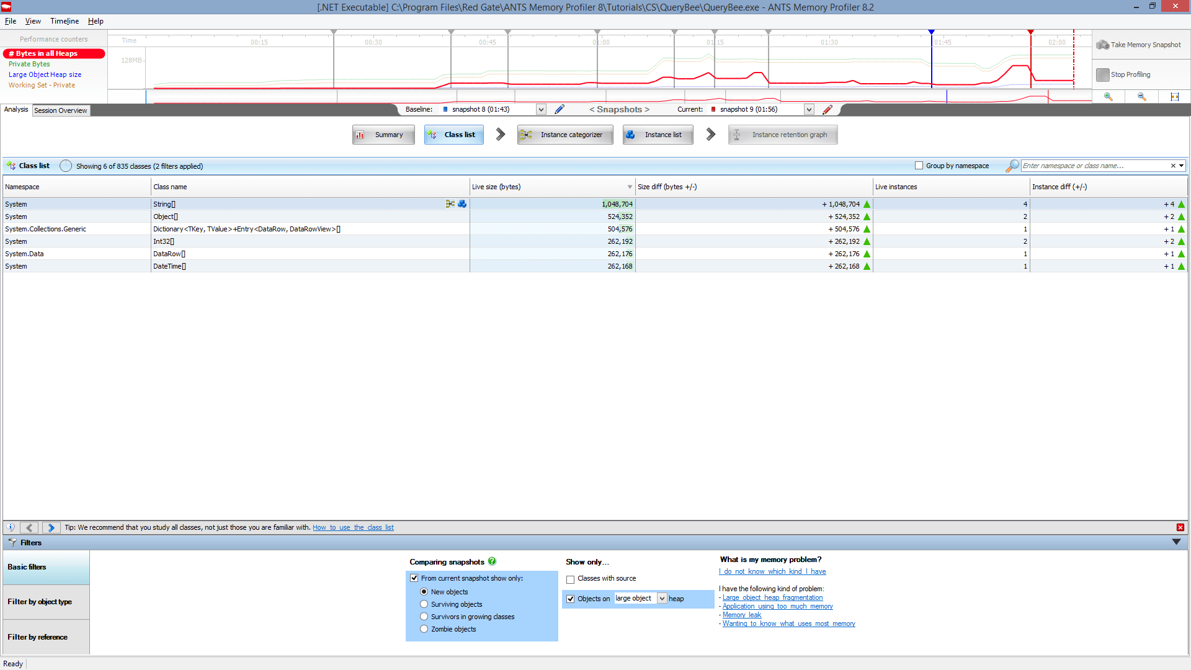Image resolution: width=1191 pixels, height=670 pixels.
Task: Rename baseline snapshot with blue pencil icon
Action: tap(560, 109)
